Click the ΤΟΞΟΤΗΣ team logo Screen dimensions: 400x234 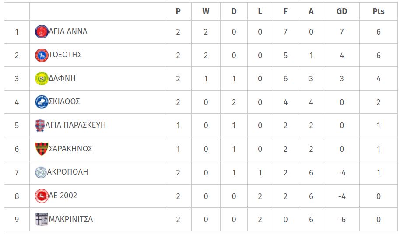[42, 55]
